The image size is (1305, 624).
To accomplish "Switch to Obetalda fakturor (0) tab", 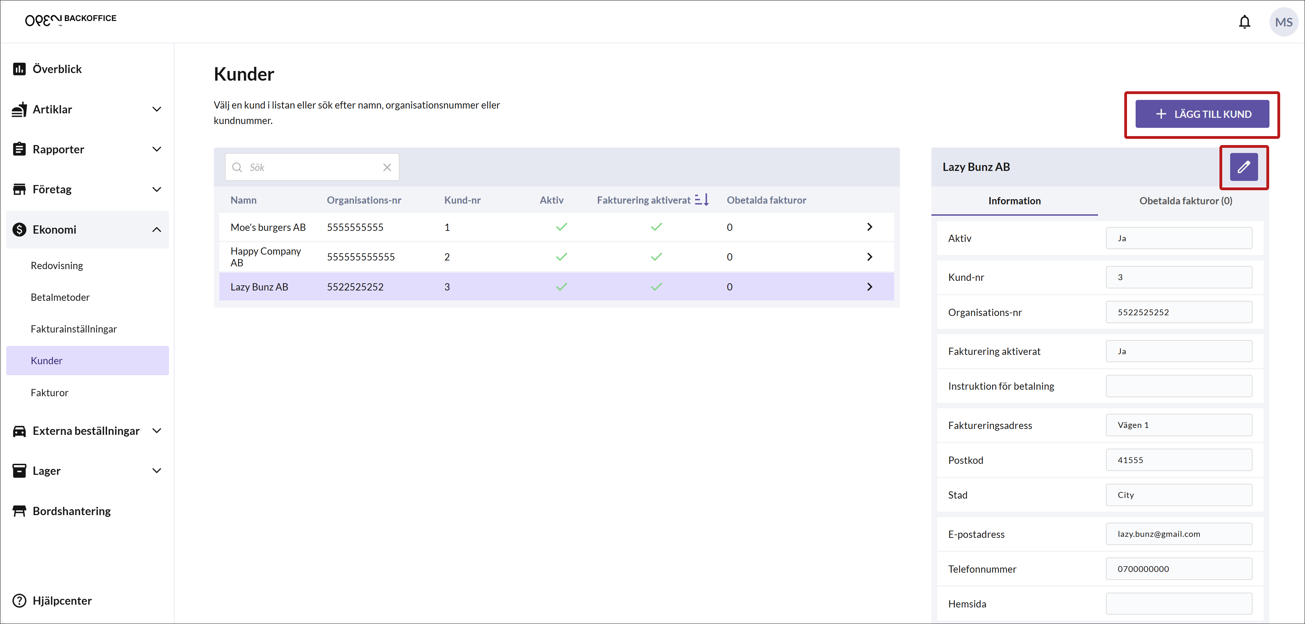I will 1185,201.
